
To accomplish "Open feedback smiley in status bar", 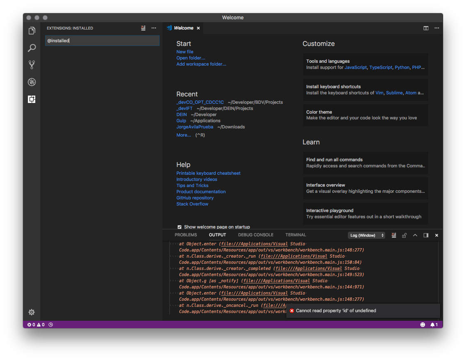I will coord(423,325).
